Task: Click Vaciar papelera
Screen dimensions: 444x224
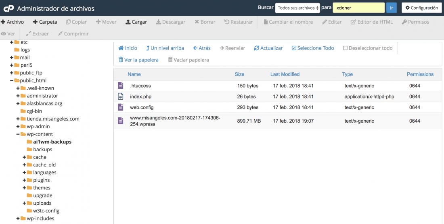Action: (x=188, y=60)
